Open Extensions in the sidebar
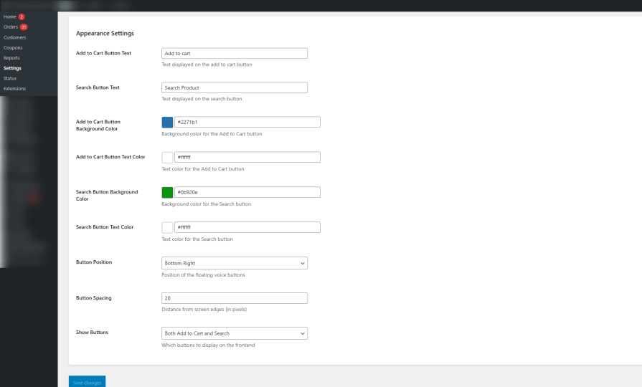This screenshot has height=387, width=642. coord(15,88)
